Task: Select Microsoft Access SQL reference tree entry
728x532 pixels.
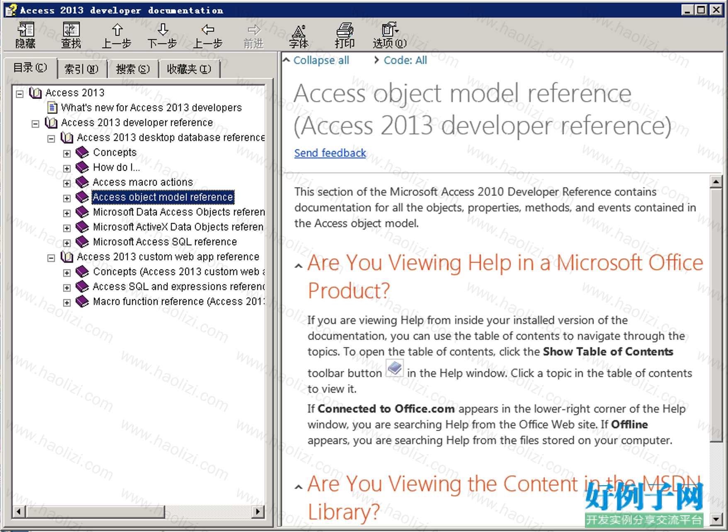Action: (165, 242)
